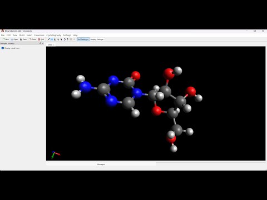Select the Align tool

point(74,39)
